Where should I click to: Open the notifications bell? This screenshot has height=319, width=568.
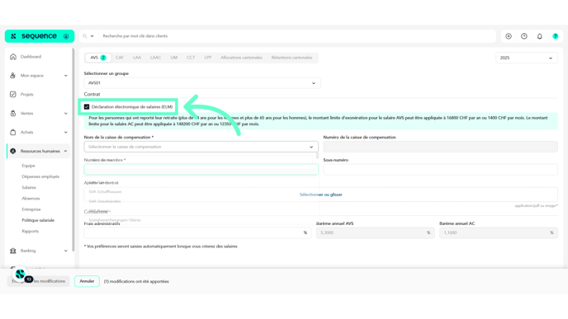tap(540, 36)
